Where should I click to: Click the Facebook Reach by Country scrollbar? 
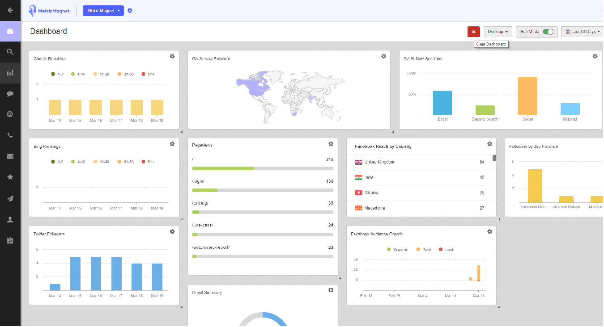(x=494, y=158)
